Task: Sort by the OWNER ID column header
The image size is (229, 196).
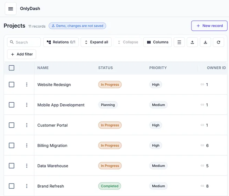Action: 216,68
